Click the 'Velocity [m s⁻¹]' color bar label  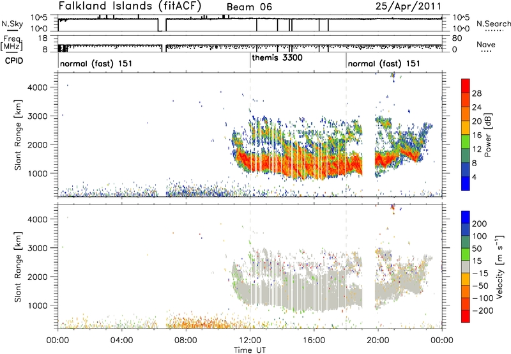(500, 266)
